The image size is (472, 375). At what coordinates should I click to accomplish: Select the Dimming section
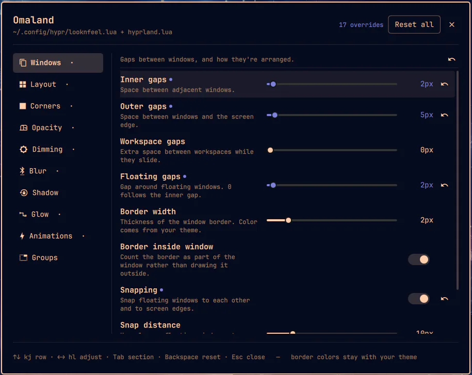(58, 149)
